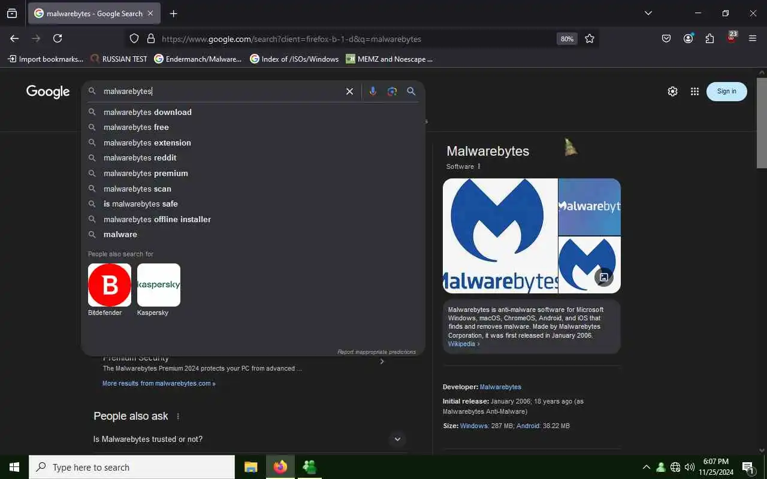Select the suggestion malware
This screenshot has height=479, width=767.
(x=253, y=234)
